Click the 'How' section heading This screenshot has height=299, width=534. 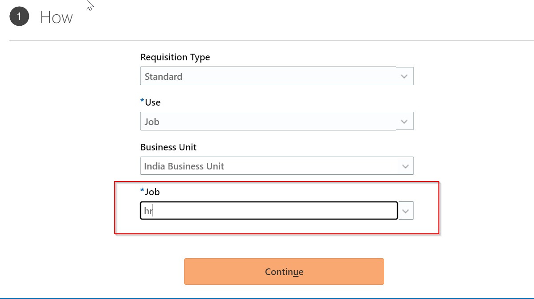56,17
